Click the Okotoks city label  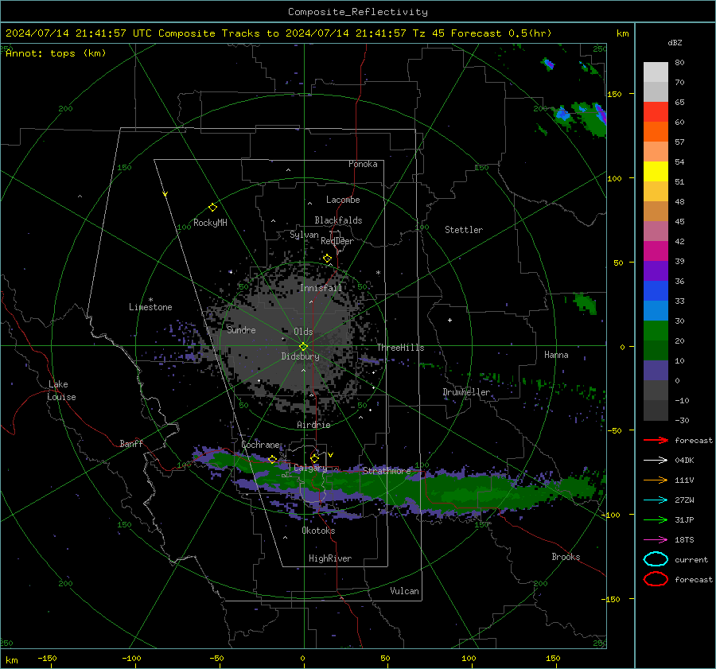tap(318, 531)
